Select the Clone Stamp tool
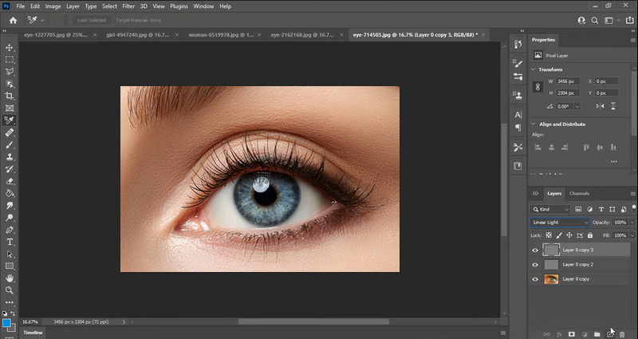The image size is (638, 339). pyautogui.click(x=10, y=157)
